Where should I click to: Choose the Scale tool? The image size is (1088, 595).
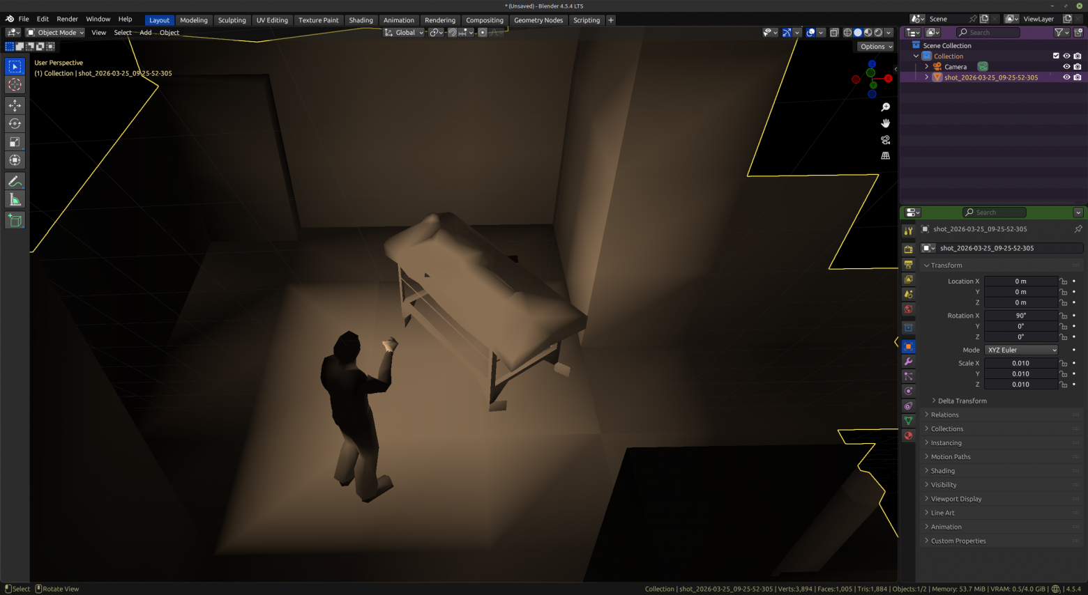coord(15,142)
